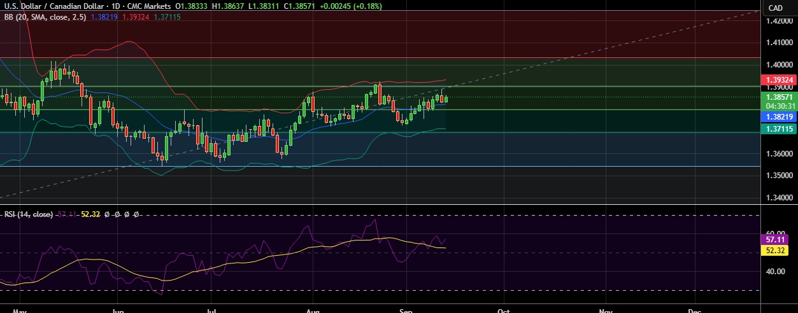Click the 1.42000 price scale tick
The width and height of the screenshot is (798, 313).
click(779, 21)
